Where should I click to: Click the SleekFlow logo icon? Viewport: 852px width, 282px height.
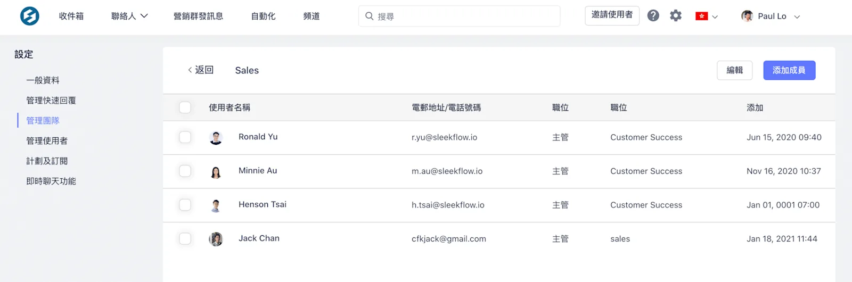click(x=30, y=16)
